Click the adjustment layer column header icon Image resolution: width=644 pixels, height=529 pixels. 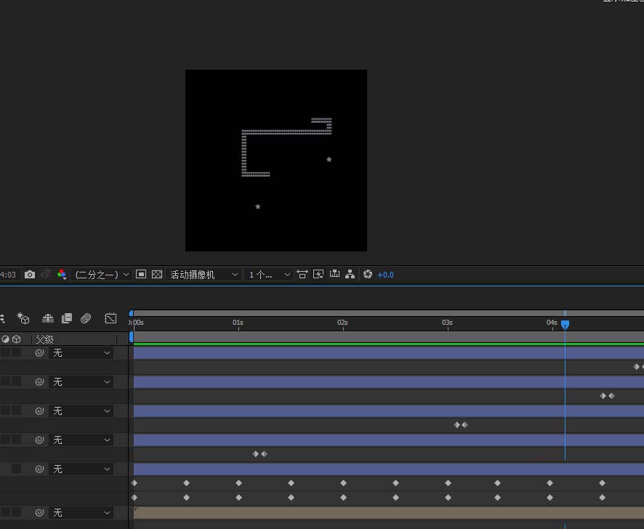pos(5,339)
